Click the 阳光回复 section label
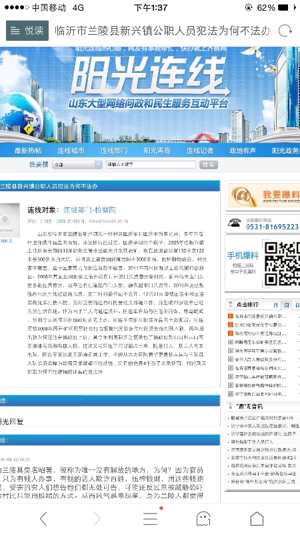Viewport: 300px width, 535px height. pos(11,422)
